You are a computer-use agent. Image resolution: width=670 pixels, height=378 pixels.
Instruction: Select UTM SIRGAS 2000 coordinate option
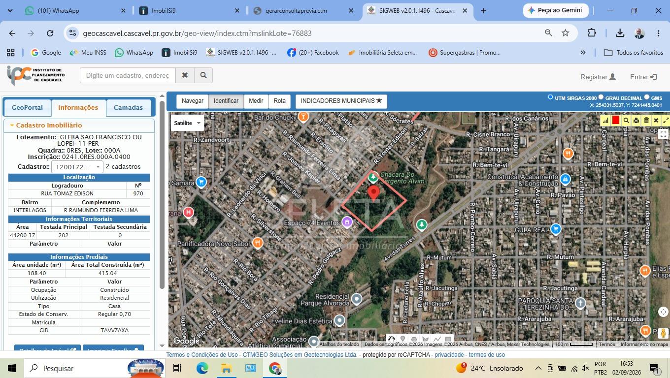point(550,97)
